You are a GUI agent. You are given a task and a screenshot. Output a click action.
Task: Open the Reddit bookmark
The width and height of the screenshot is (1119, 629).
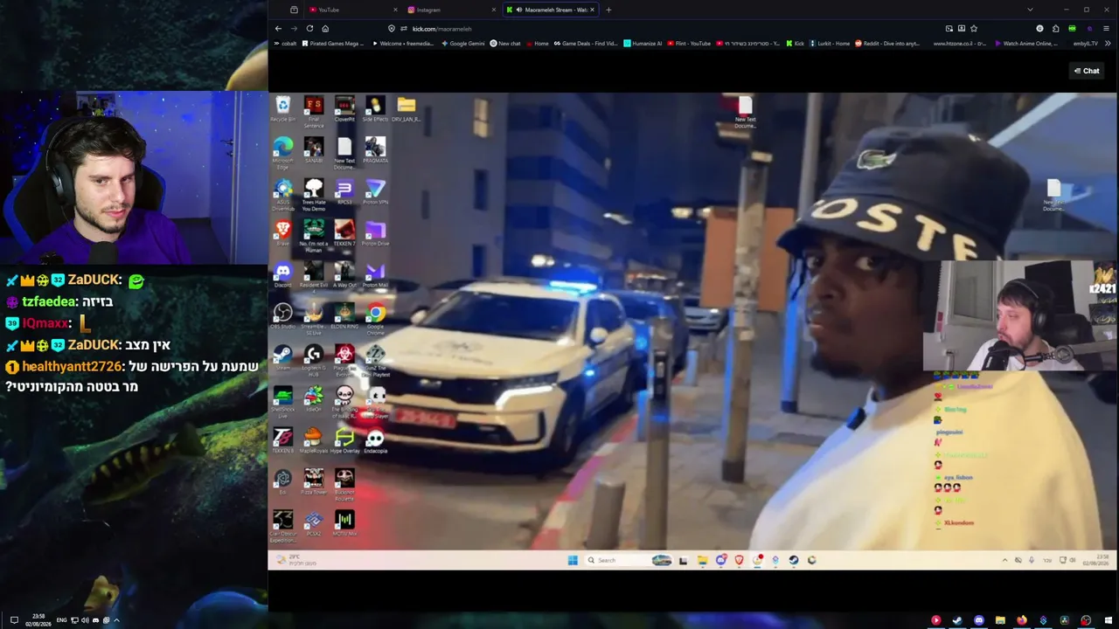(886, 43)
